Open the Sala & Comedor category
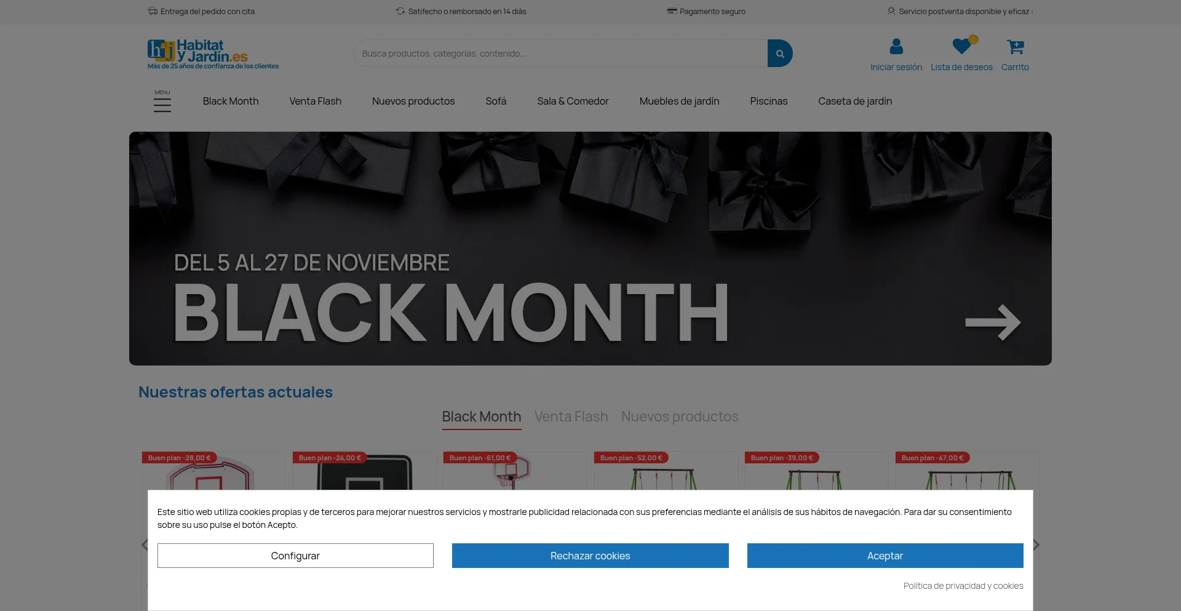Viewport: 1181px width, 611px height. (572, 101)
